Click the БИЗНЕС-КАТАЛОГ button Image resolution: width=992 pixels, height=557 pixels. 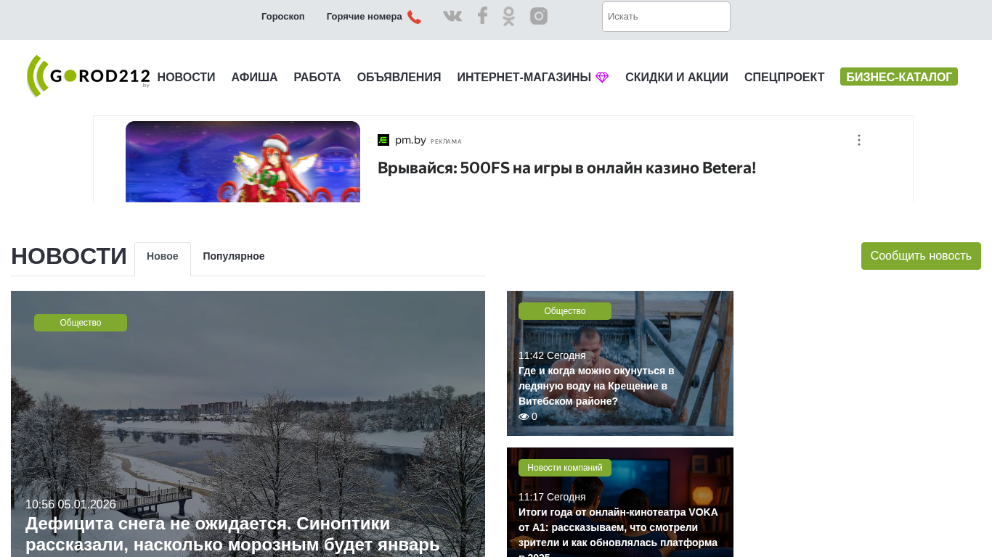(899, 77)
